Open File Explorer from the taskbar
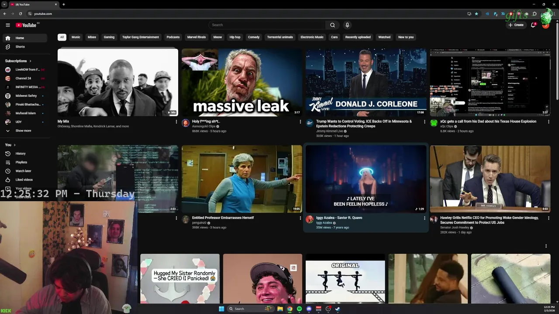559x314 pixels. 280,309
